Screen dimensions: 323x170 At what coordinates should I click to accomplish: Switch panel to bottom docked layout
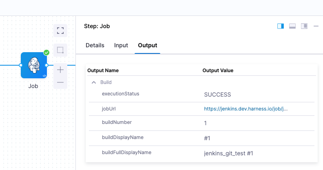click(292, 26)
